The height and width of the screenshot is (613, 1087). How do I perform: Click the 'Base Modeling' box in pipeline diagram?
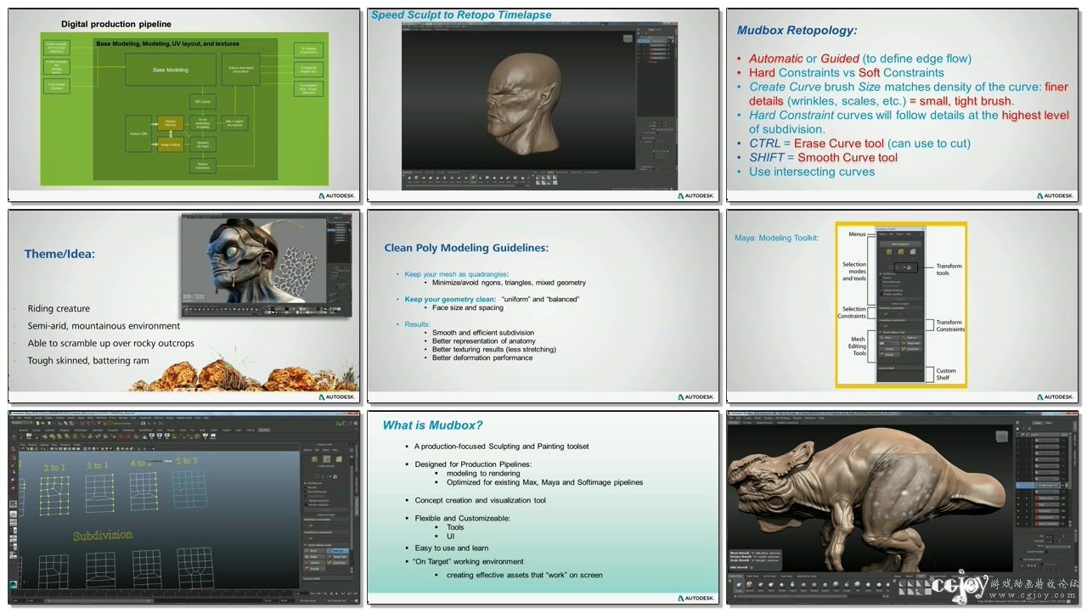pyautogui.click(x=171, y=70)
